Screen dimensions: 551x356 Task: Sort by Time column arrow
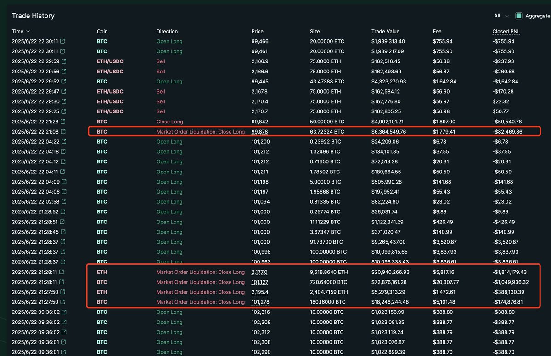pyautogui.click(x=28, y=32)
